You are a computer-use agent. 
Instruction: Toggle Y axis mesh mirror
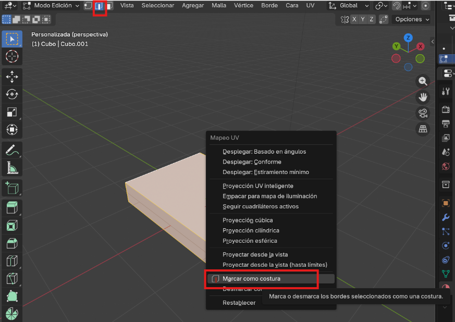click(363, 19)
